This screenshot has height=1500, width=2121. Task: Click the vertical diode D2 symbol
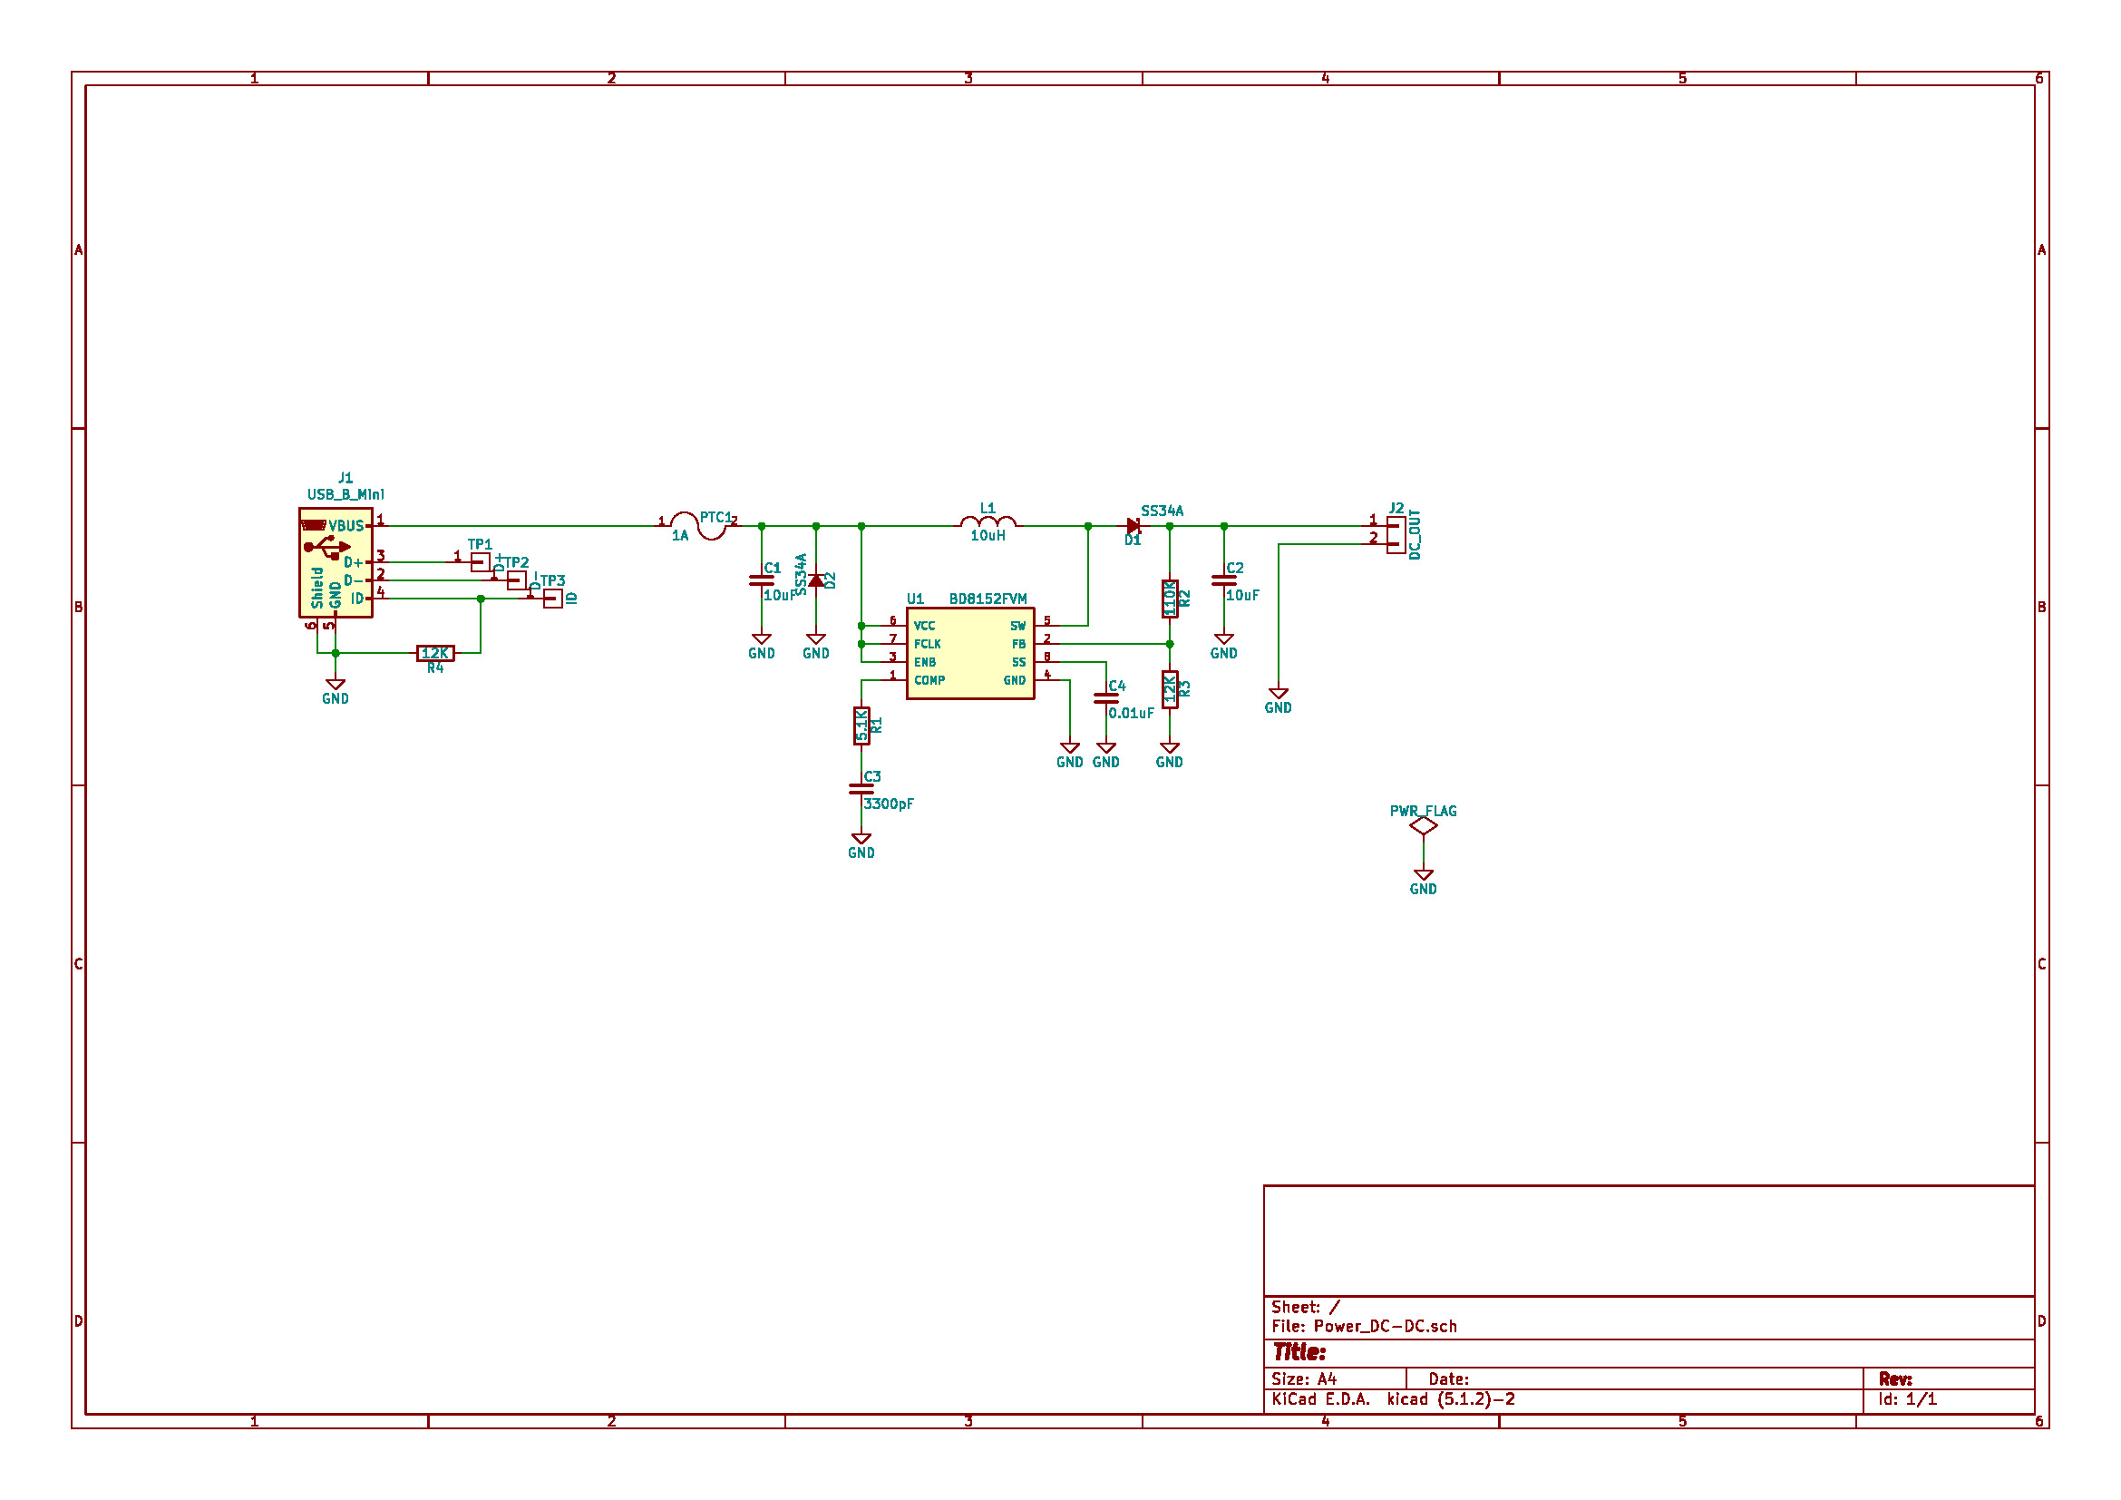pos(816,580)
